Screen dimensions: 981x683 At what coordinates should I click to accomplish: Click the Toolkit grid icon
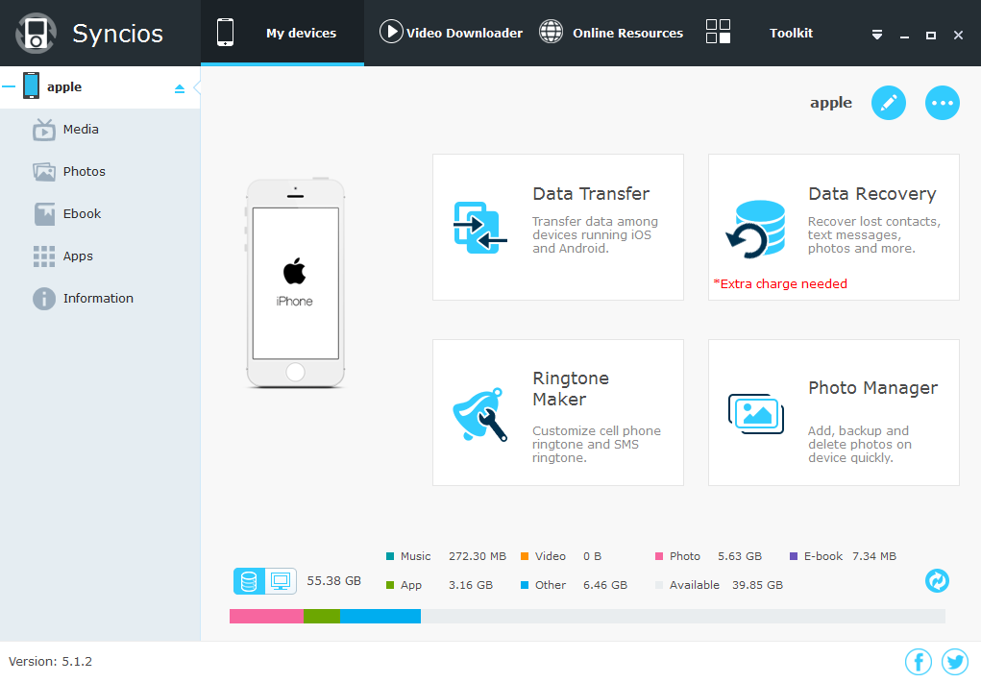pyautogui.click(x=719, y=32)
